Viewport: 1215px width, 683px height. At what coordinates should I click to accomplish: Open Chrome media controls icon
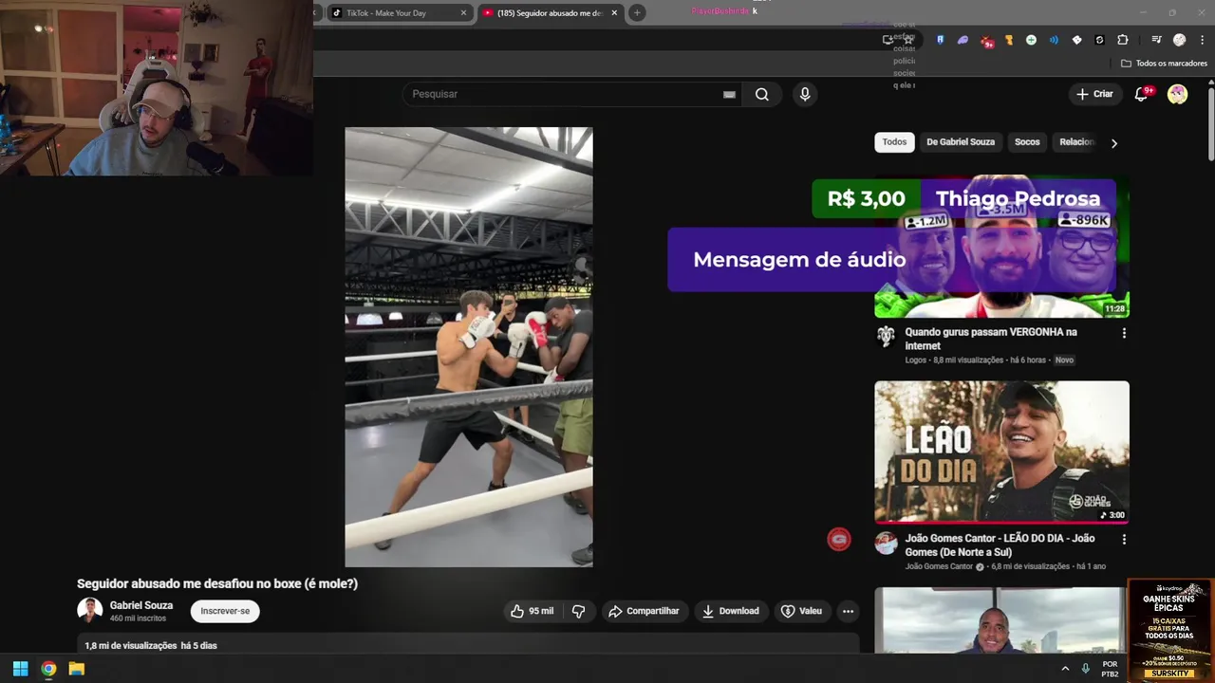pyautogui.click(x=1156, y=40)
